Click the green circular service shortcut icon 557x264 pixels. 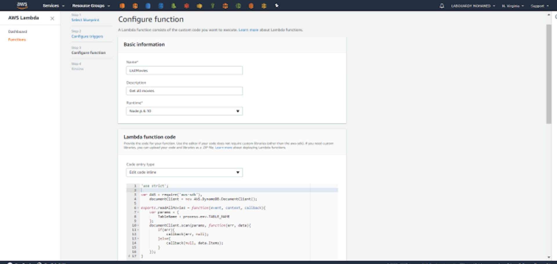(238, 6)
